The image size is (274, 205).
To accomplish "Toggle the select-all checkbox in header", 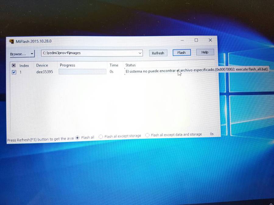I will (x=14, y=65).
